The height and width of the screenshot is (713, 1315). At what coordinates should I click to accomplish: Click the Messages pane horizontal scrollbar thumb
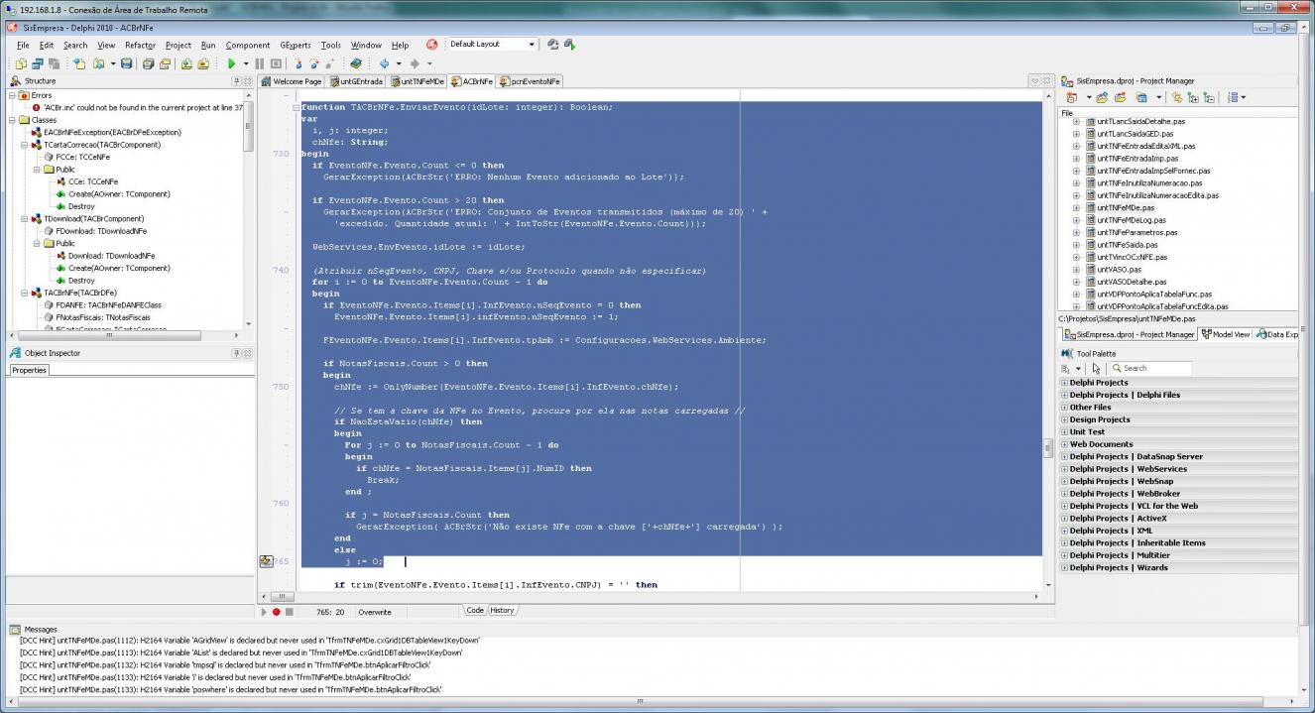643,702
